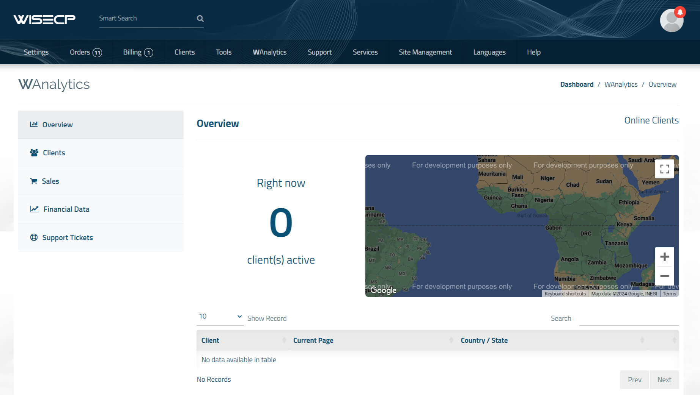Open the Tools menu
700x395 pixels.
(x=223, y=52)
